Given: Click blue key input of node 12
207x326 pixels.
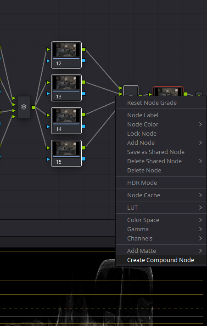Looking at the screenshot, I should 48,61.
